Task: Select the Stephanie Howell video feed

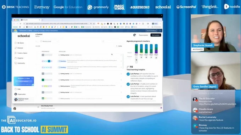Action: (x=215, y=33)
